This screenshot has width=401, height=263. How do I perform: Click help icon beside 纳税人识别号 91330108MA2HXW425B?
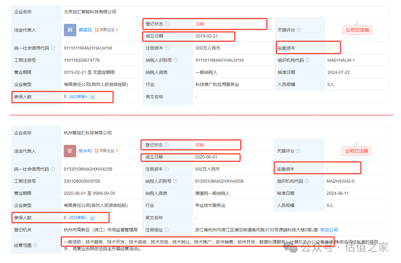click(175, 181)
